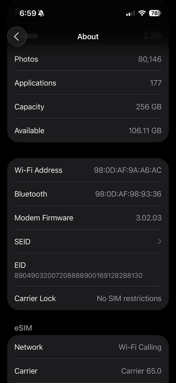This screenshot has width=176, height=383.
Task: Tap the Modem Firmware row
Action: click(x=88, y=218)
